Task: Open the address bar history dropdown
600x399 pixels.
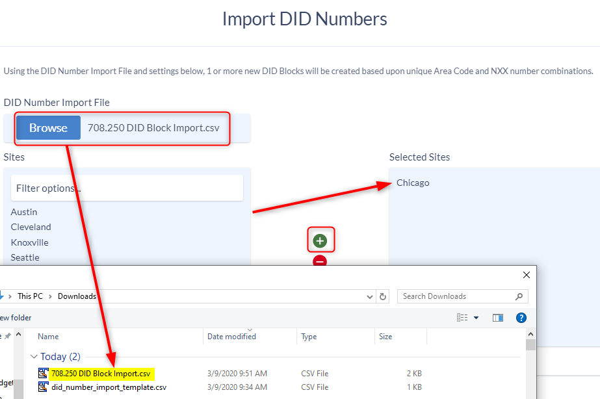Action: point(370,296)
